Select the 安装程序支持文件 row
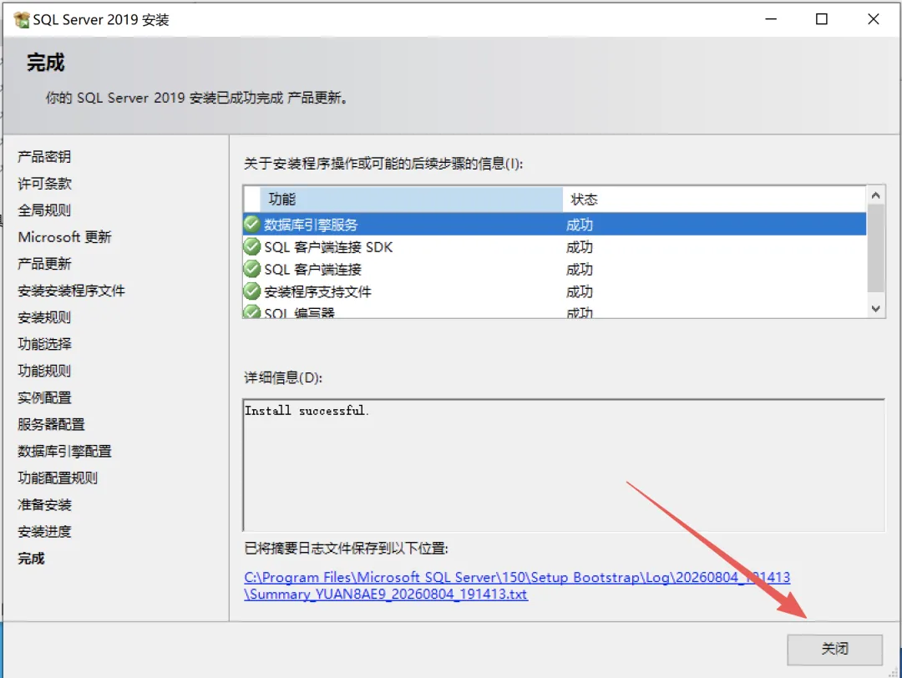 555,291
